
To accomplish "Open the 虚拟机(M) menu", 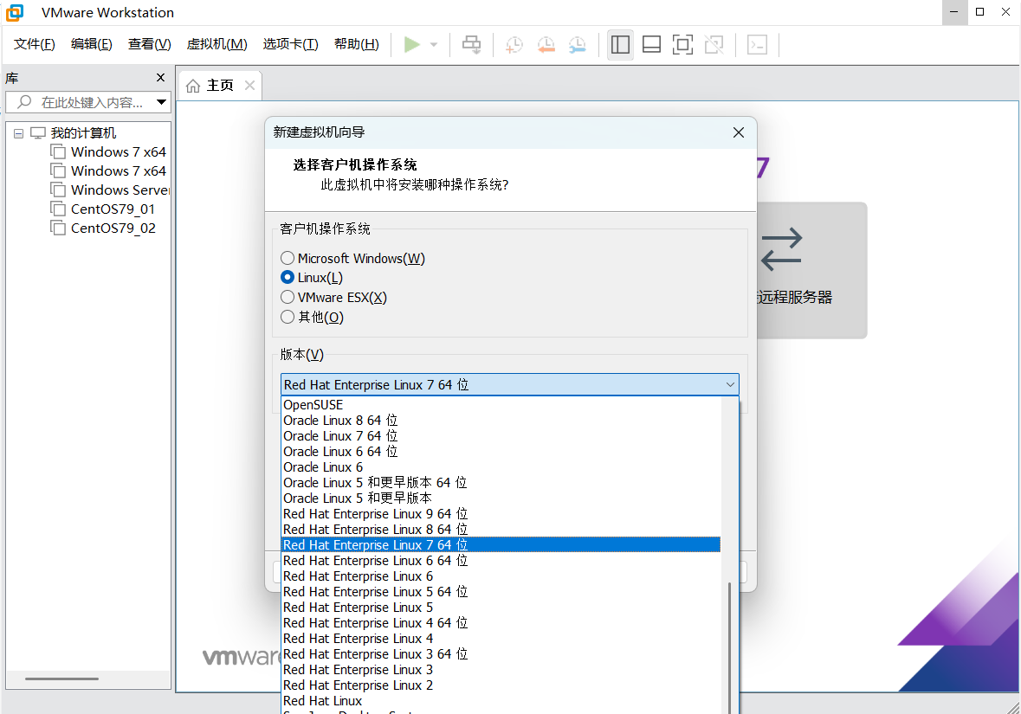I will [216, 44].
